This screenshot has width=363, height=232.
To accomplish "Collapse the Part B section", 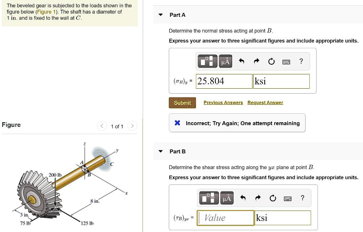I will tap(160, 151).
